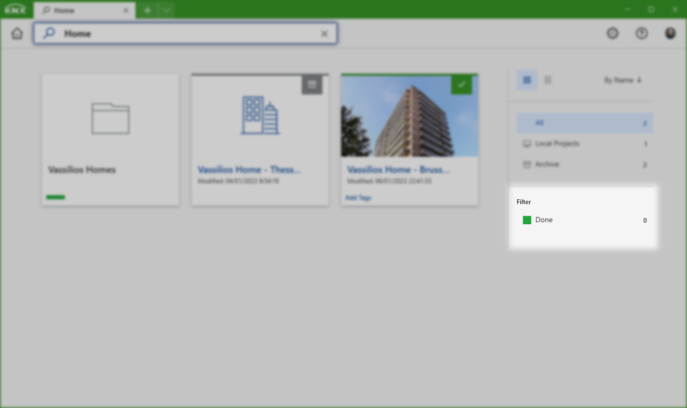The height and width of the screenshot is (408, 687).
Task: Focus the Home search input field
Action: (x=185, y=34)
